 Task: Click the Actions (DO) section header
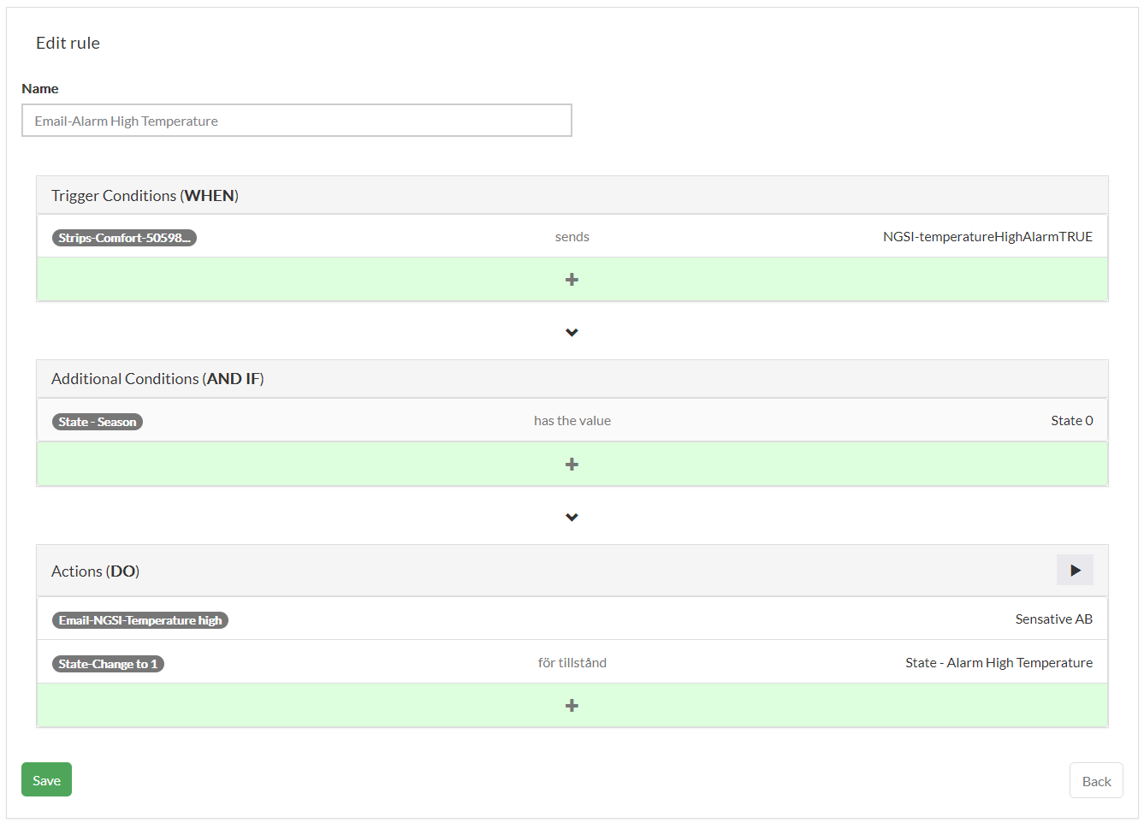95,571
